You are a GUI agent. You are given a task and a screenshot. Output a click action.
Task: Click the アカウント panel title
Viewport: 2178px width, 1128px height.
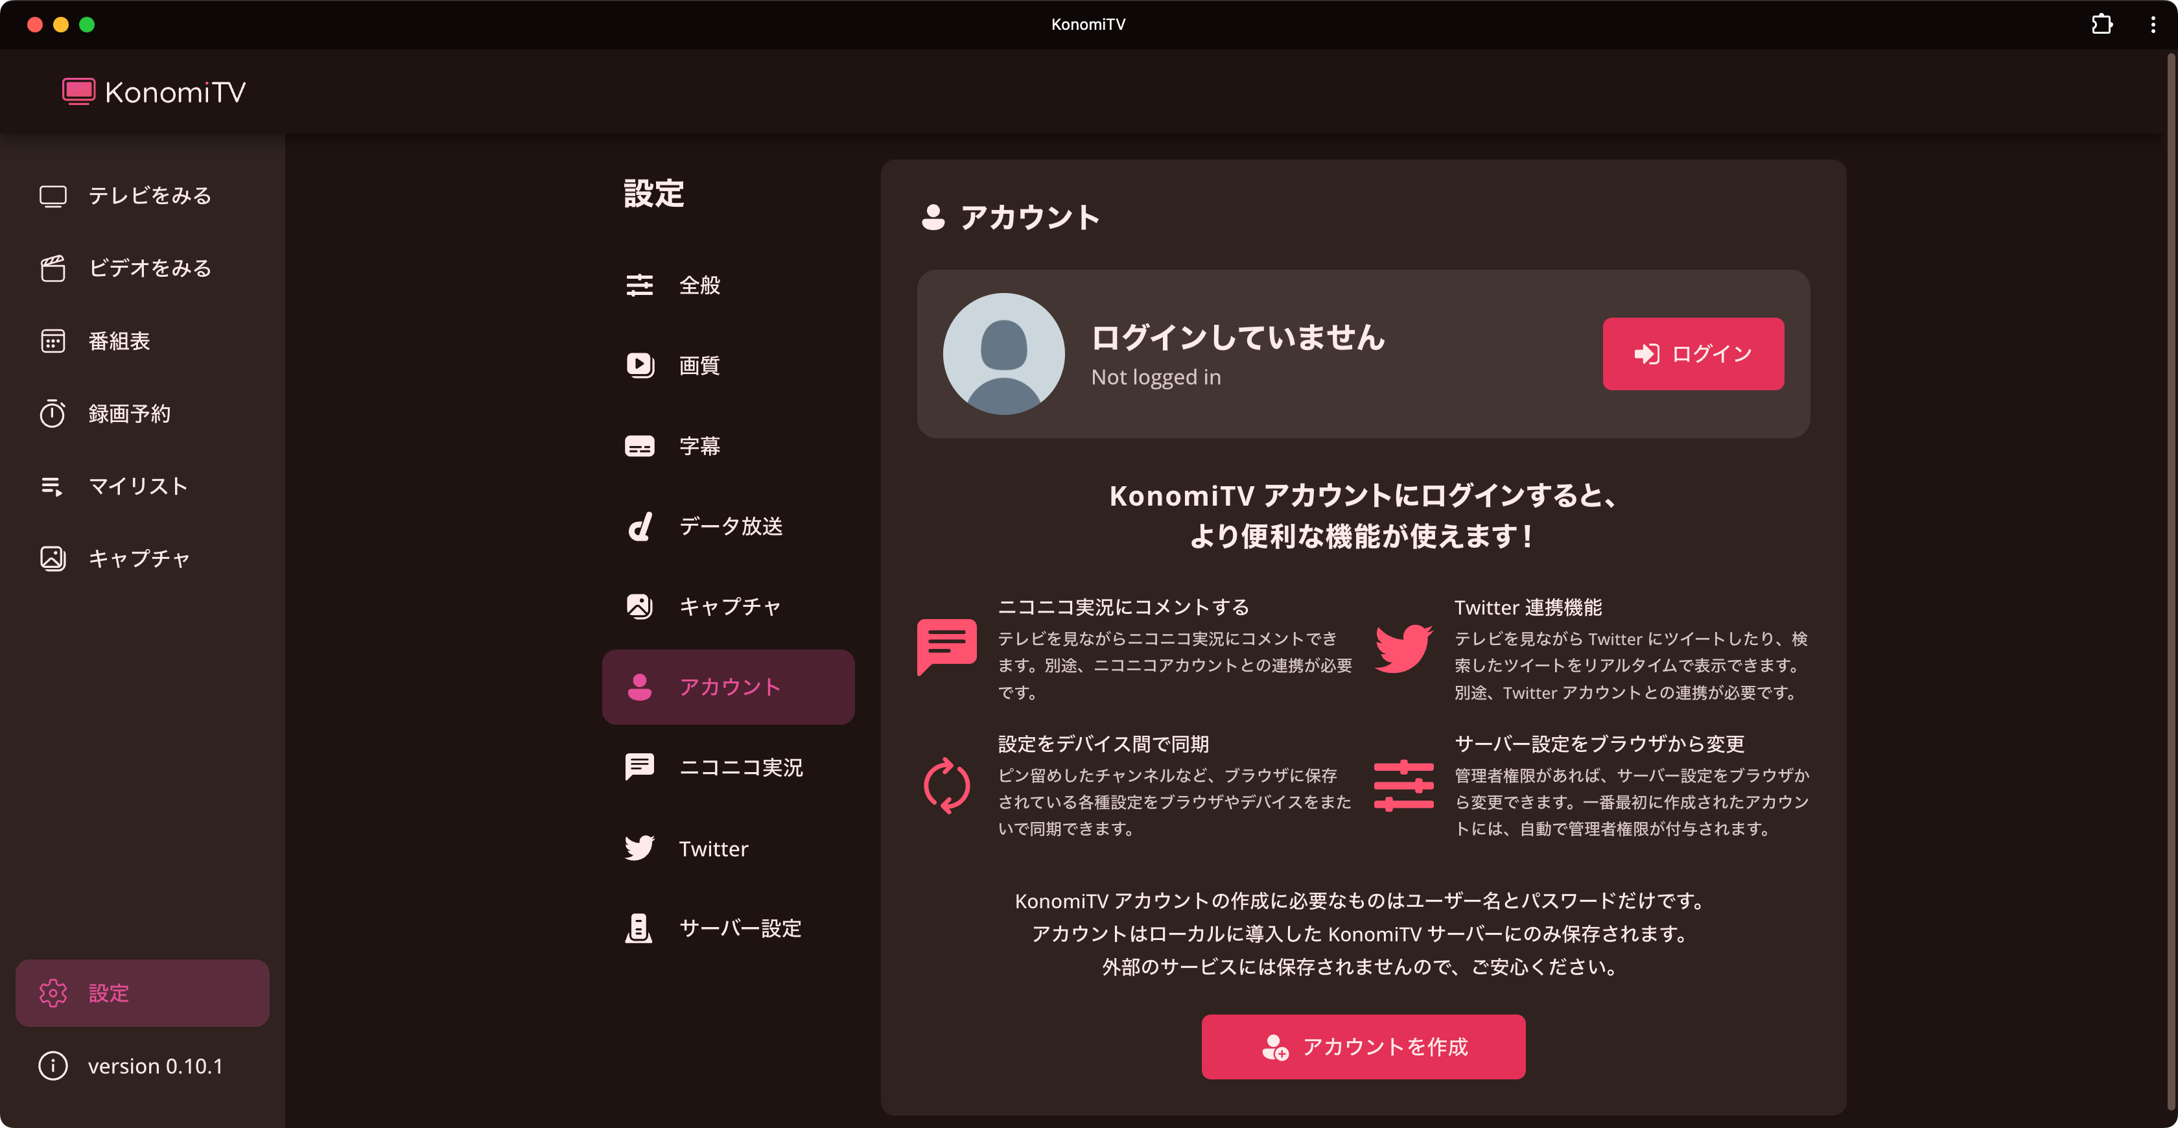pyautogui.click(x=1030, y=217)
